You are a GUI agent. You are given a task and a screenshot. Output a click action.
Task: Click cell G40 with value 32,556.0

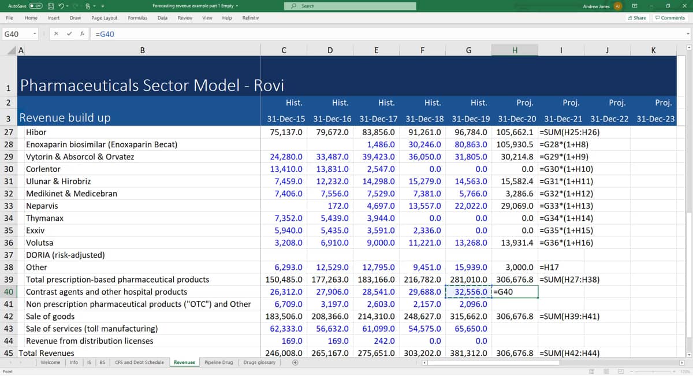[x=468, y=292]
